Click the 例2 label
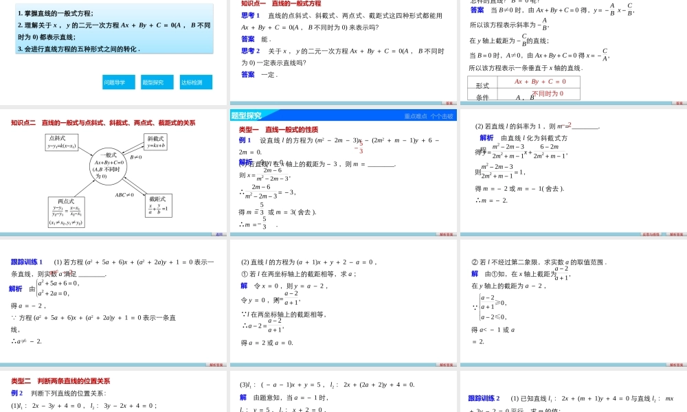 tap(16, 393)
